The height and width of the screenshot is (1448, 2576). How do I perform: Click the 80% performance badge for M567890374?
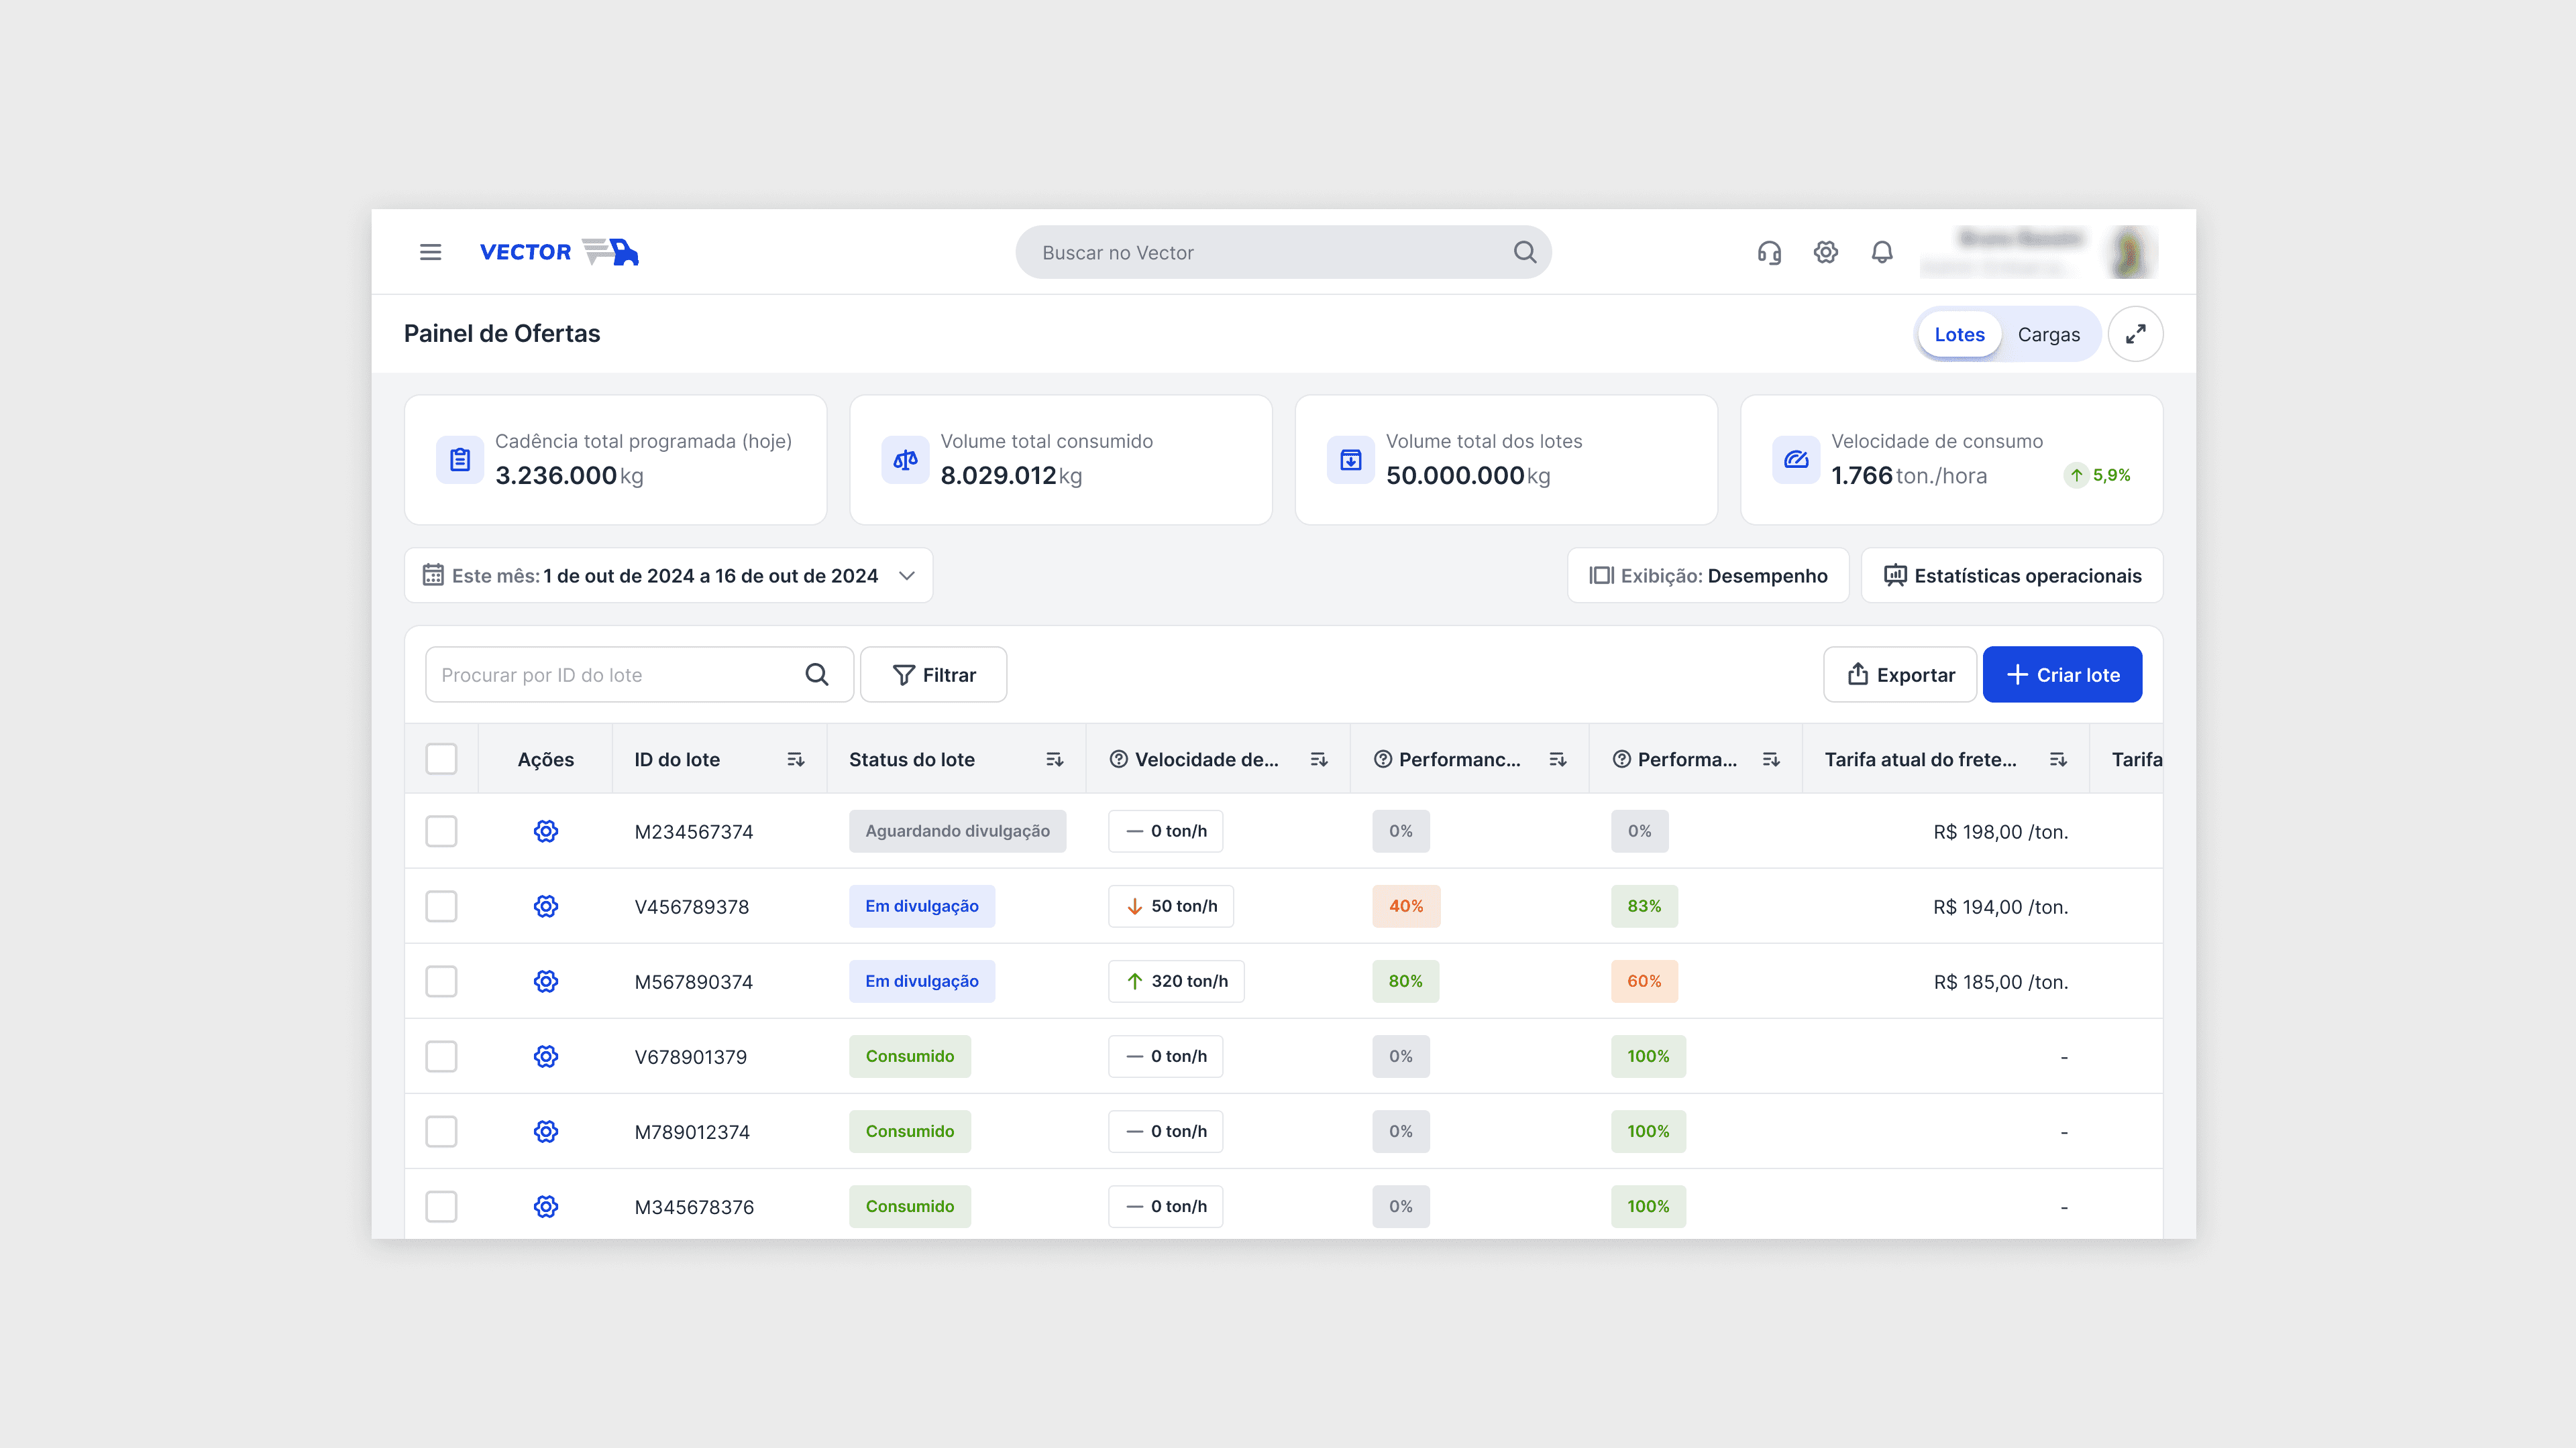(x=1406, y=980)
